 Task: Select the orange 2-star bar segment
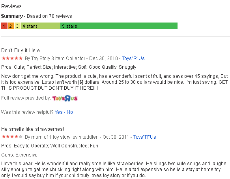pyautogui.click(x=11, y=26)
